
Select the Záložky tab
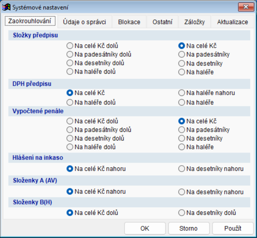pyautogui.click(x=194, y=22)
